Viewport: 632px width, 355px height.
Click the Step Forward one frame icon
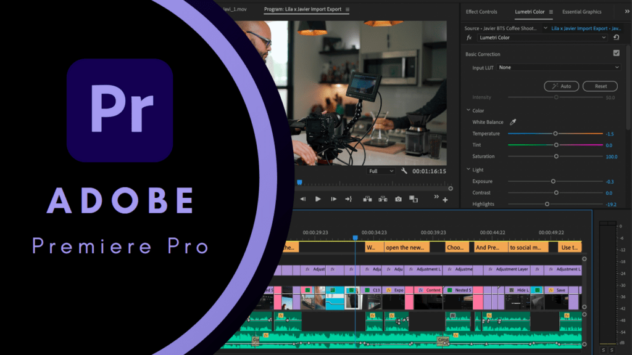point(333,199)
